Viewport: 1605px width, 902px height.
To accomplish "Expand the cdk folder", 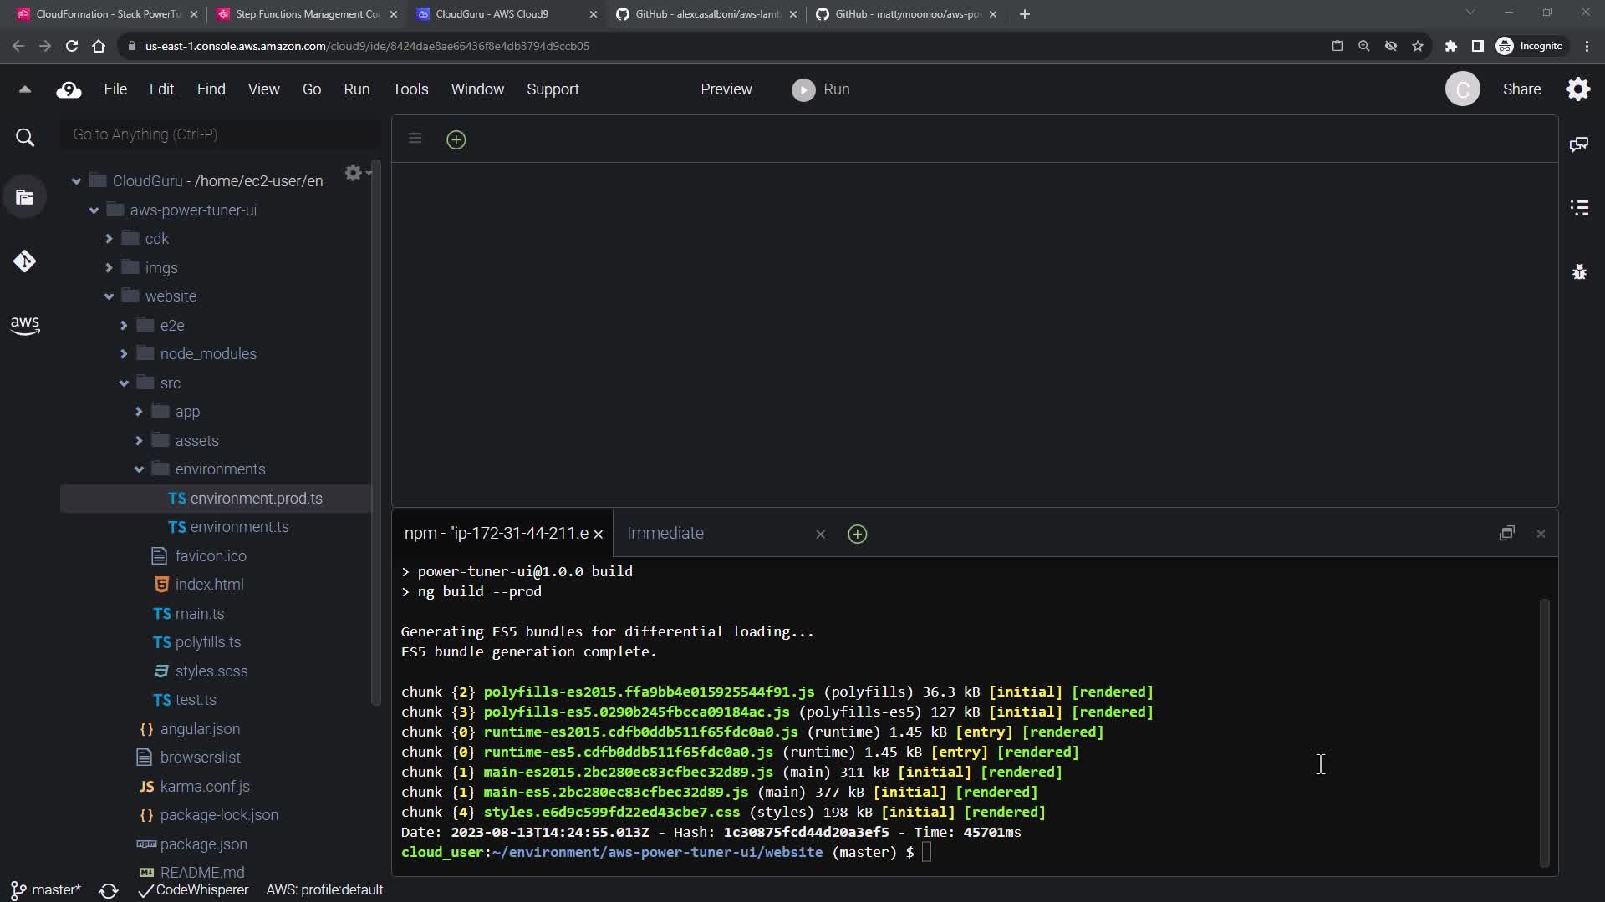I will pyautogui.click(x=109, y=239).
